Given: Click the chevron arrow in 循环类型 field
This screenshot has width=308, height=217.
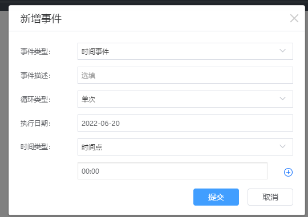Looking at the screenshot, I should [282, 99].
